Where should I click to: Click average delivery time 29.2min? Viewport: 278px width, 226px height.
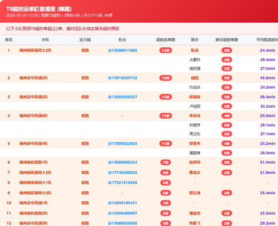click(x=267, y=223)
